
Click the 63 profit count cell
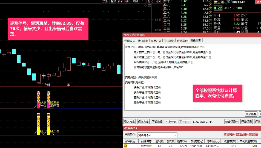click(159, 146)
